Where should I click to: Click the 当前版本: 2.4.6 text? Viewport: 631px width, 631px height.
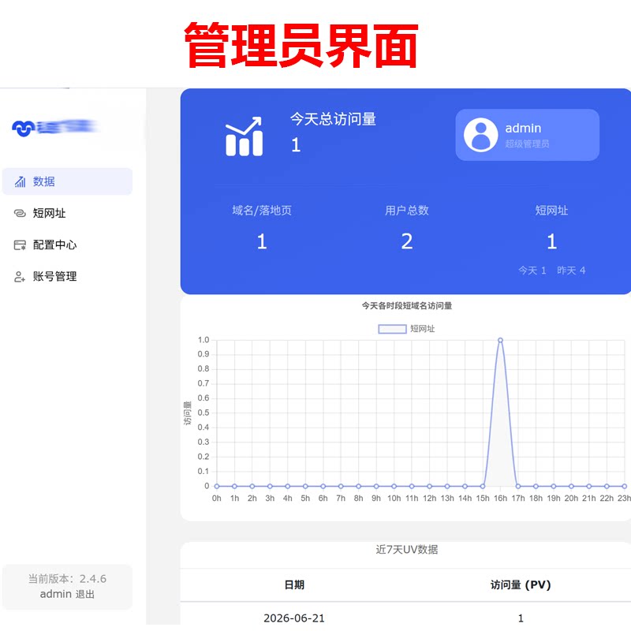[67, 579]
